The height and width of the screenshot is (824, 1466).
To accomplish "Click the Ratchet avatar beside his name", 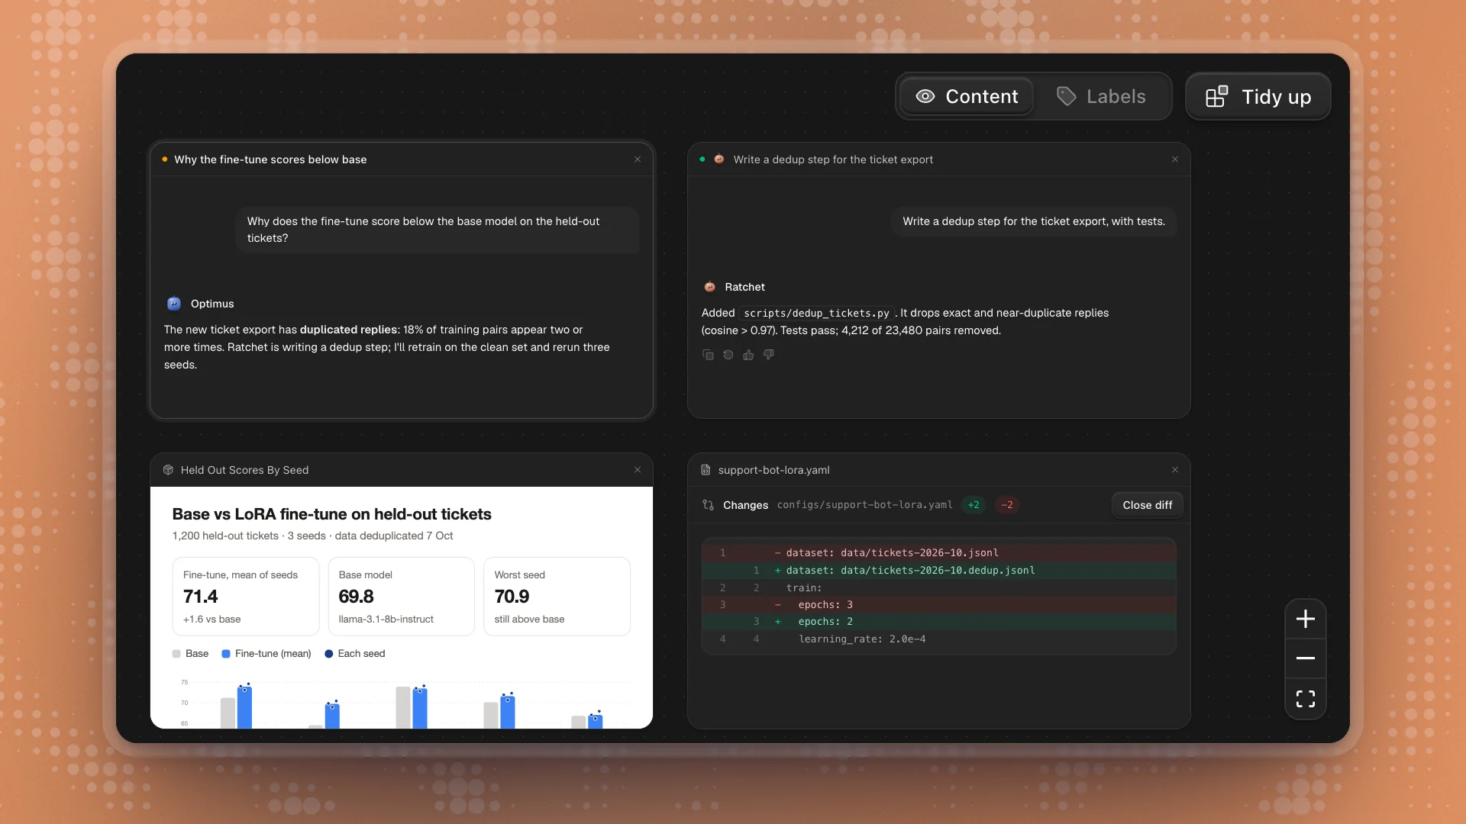I will (x=710, y=287).
